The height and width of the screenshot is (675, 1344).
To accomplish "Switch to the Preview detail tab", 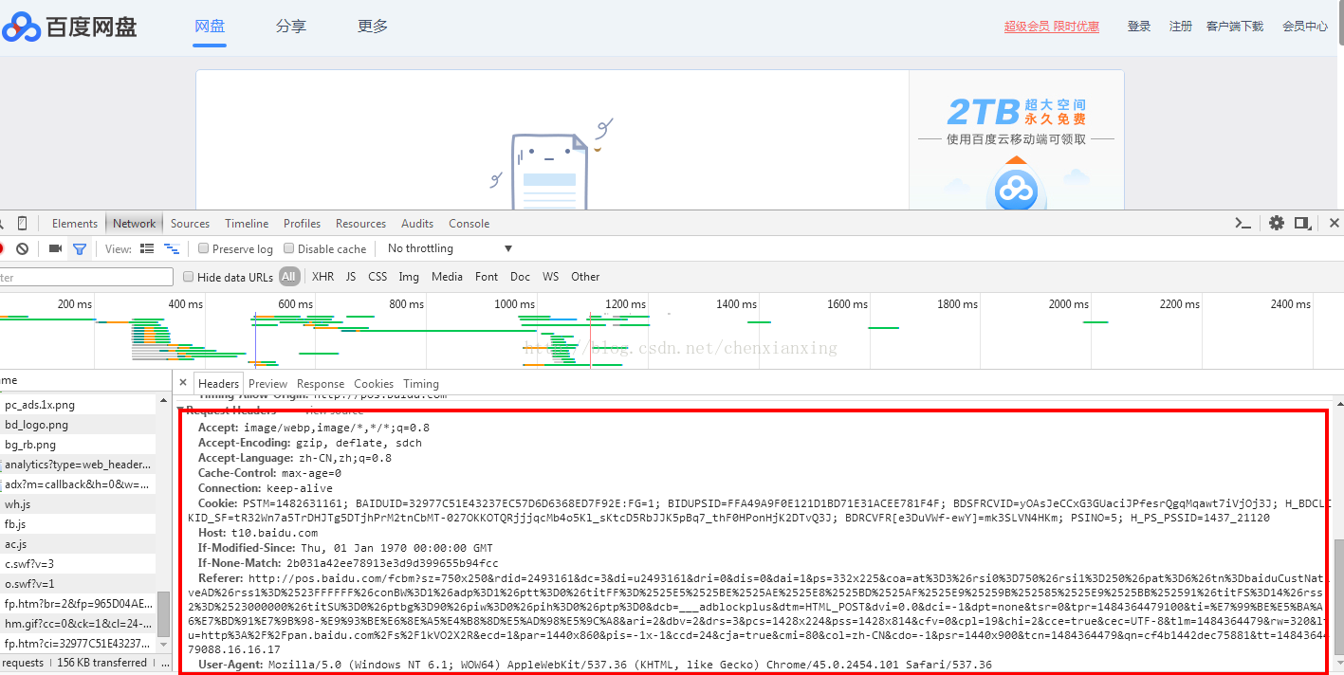I will coord(267,384).
